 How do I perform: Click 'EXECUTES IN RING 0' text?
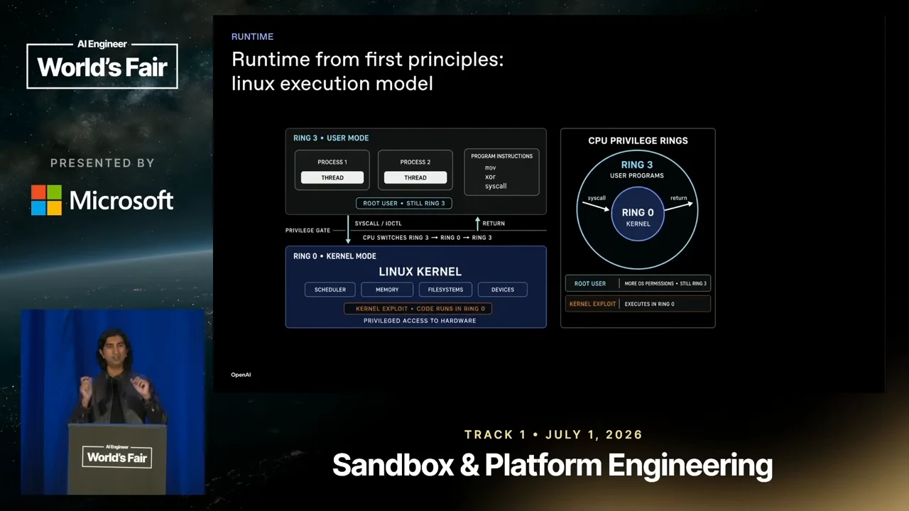click(650, 304)
